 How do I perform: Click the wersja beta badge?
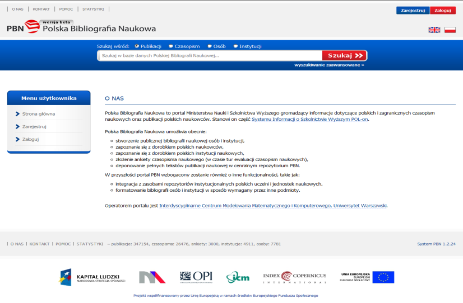[x=57, y=22]
